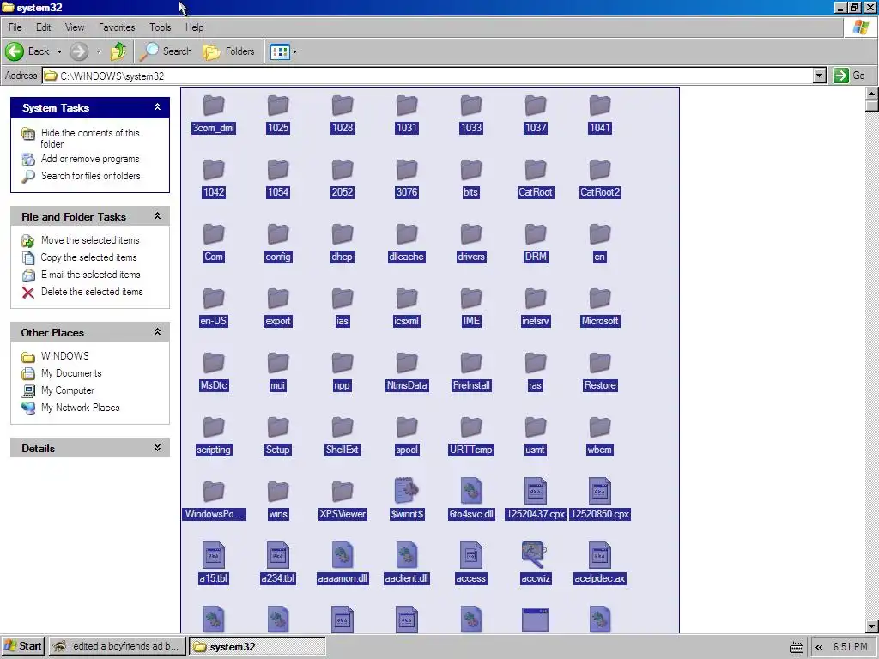Image resolution: width=879 pixels, height=659 pixels.
Task: Select the 12520437.cpx file icon
Action: pyautogui.click(x=536, y=491)
